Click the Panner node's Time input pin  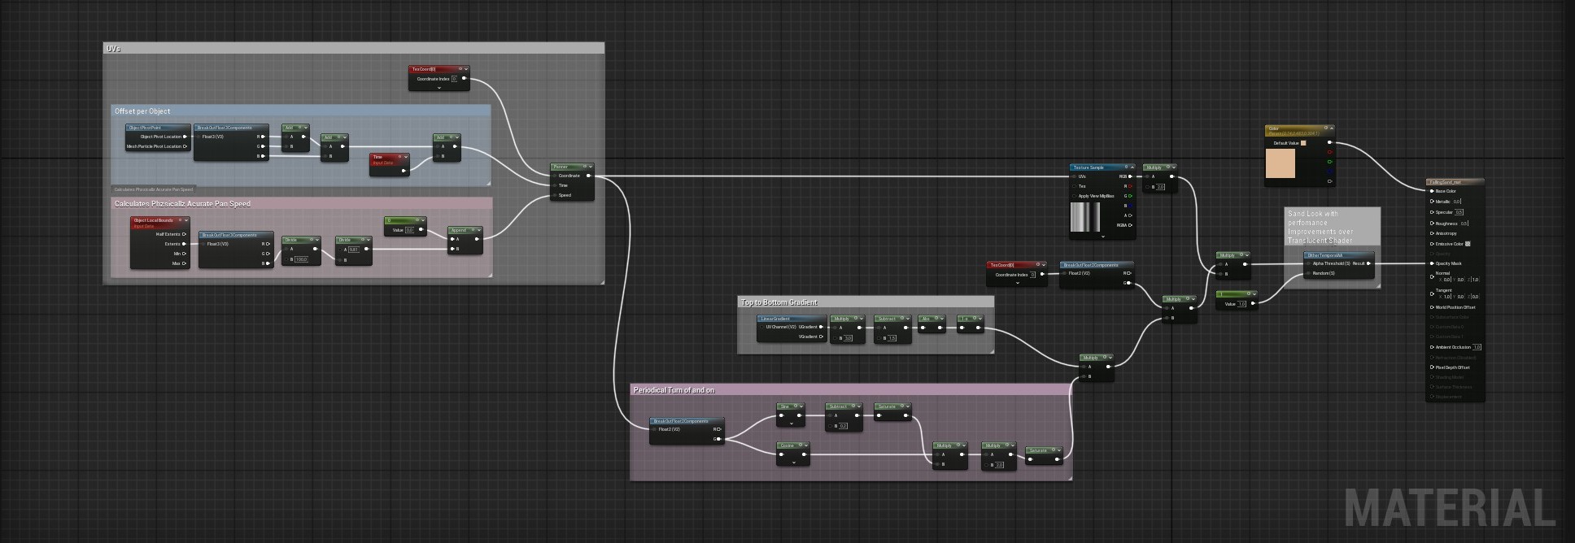(554, 185)
